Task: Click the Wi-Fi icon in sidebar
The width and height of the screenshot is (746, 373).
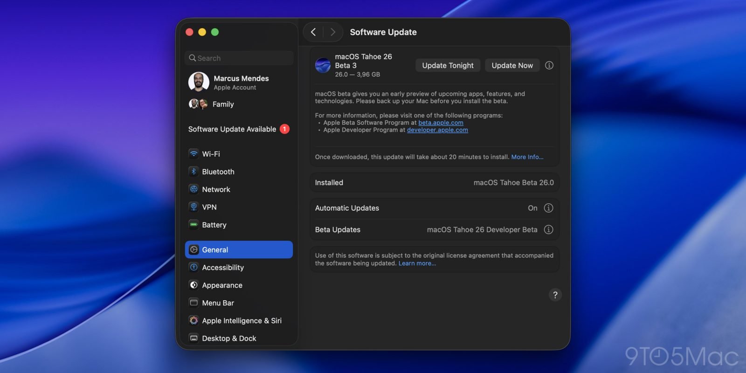Action: pos(193,154)
